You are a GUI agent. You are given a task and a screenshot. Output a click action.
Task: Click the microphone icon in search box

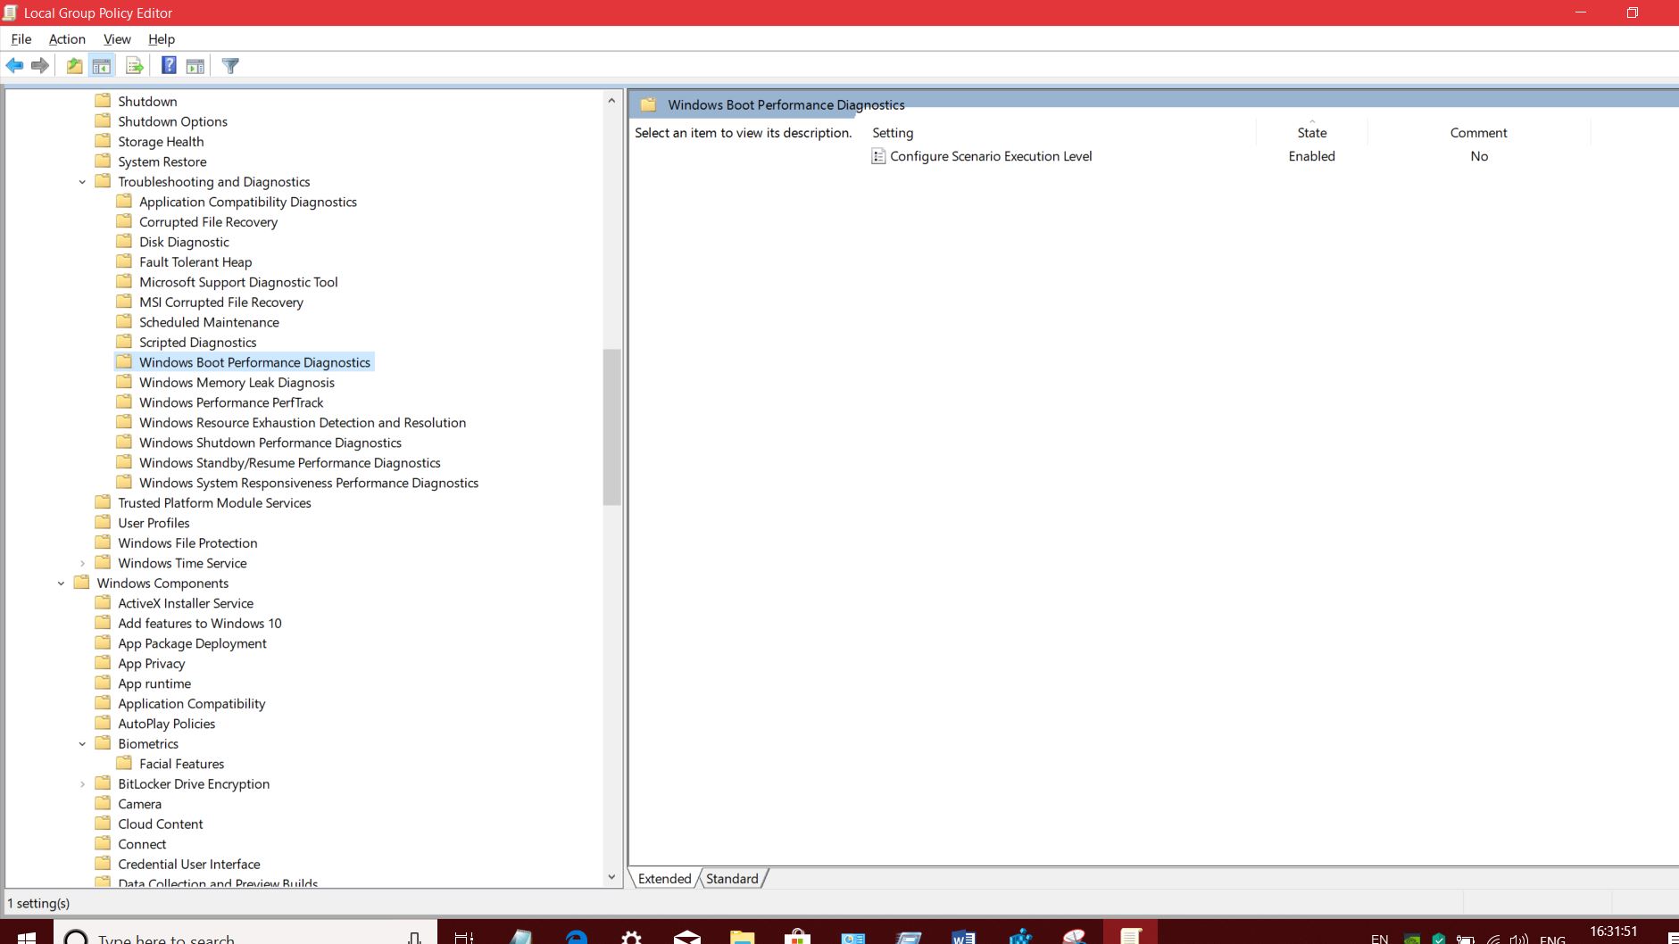point(414,938)
